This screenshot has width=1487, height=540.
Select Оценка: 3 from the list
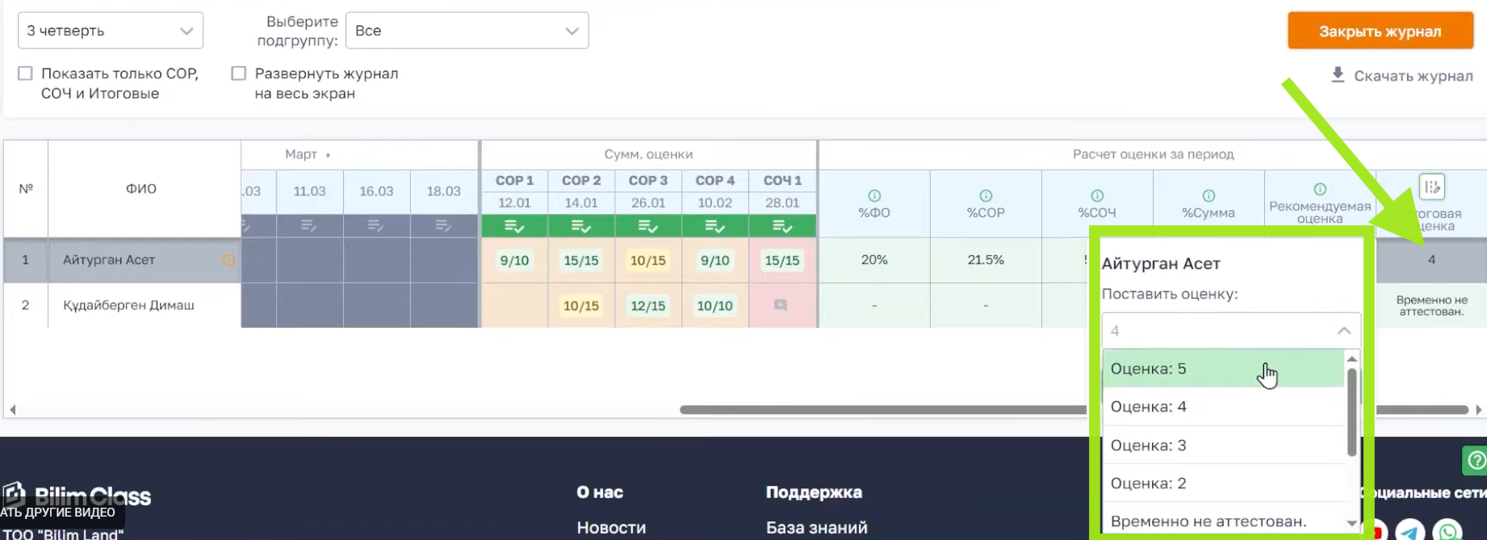click(x=1223, y=445)
